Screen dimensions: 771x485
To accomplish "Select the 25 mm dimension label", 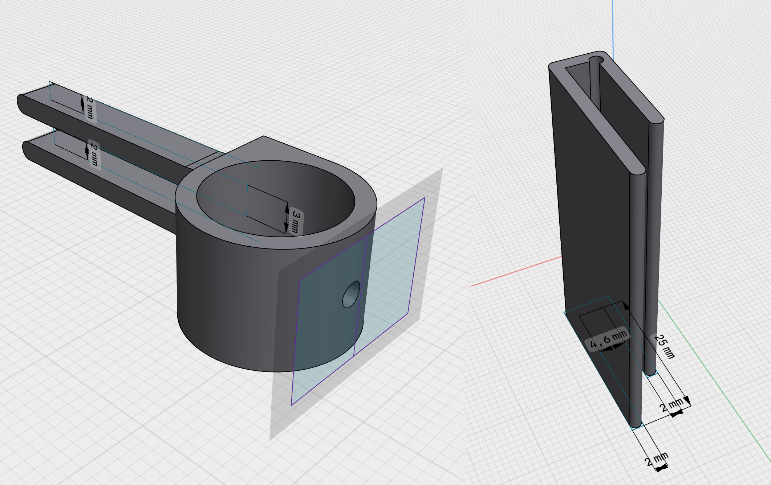I will tap(664, 346).
